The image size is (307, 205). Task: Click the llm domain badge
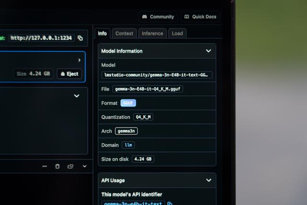(x=128, y=145)
